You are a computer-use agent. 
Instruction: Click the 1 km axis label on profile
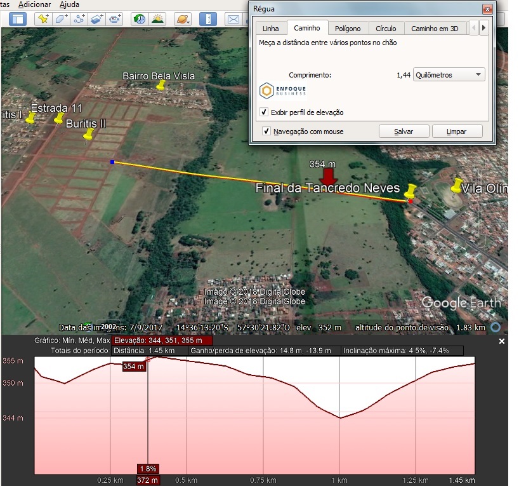pos(339,480)
